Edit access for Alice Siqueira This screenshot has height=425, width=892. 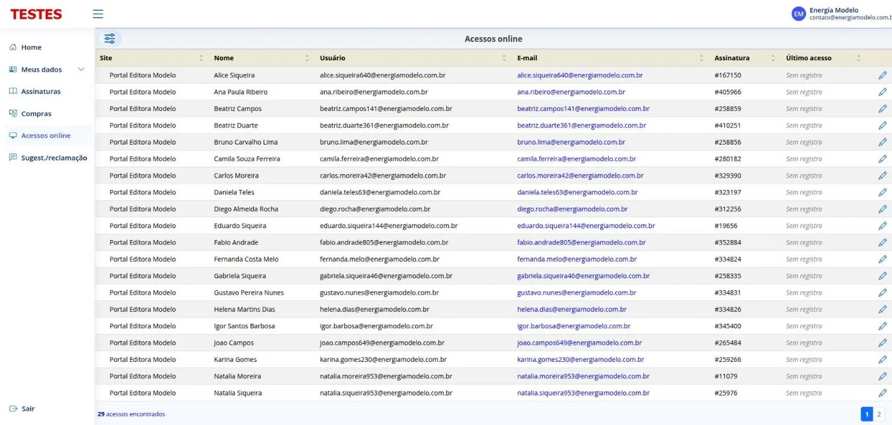(882, 75)
